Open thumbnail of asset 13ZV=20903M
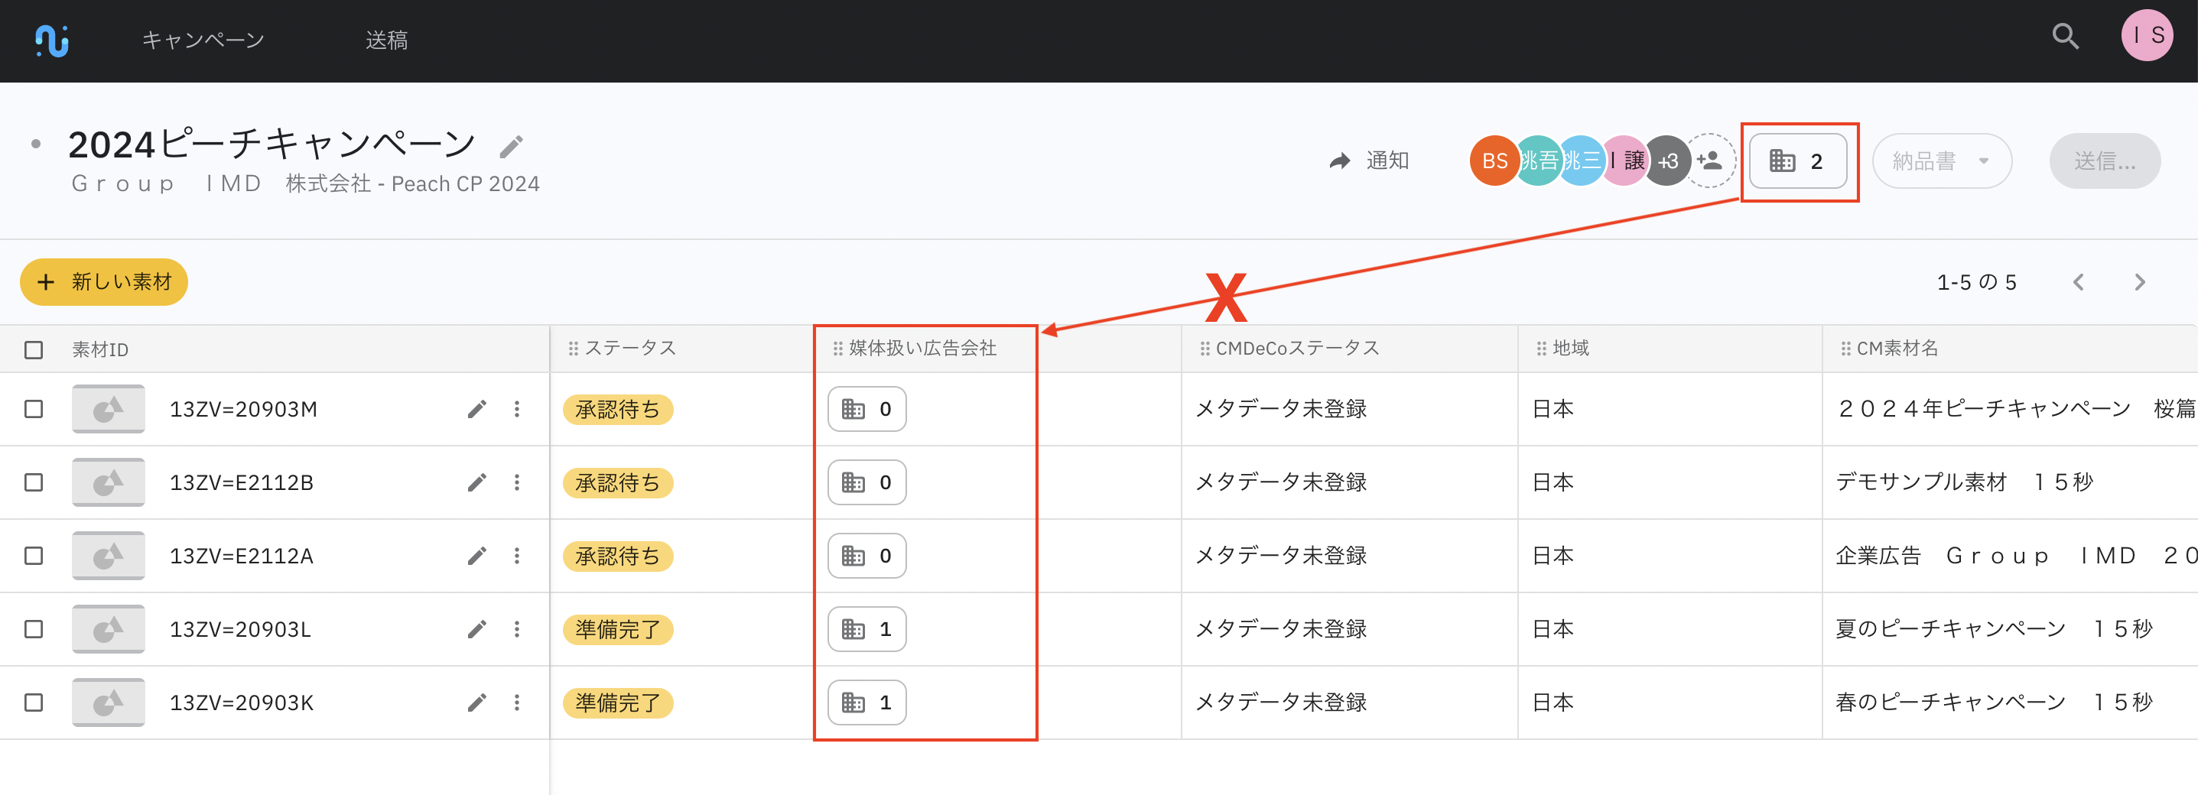Screen dimensions: 2198x795 pyautogui.click(x=109, y=410)
